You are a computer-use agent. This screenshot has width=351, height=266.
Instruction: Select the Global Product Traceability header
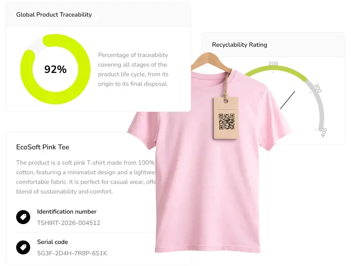tap(54, 14)
